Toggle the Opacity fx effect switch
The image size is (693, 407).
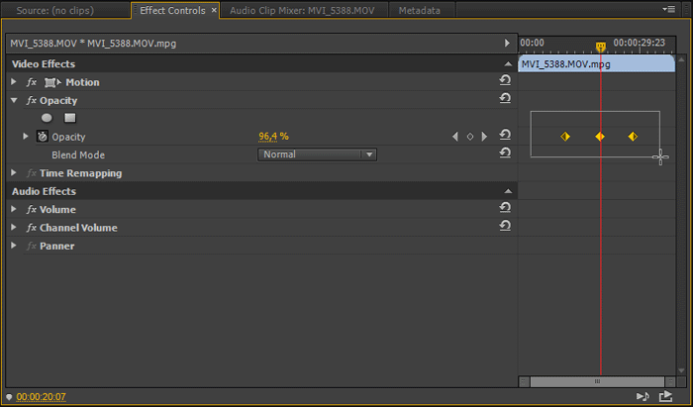32,100
